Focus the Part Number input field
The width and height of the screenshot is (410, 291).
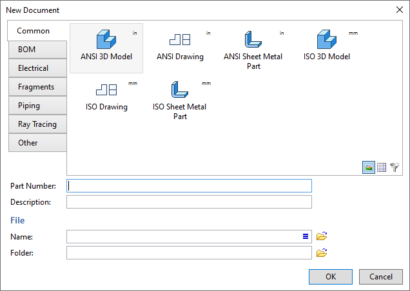click(189, 185)
